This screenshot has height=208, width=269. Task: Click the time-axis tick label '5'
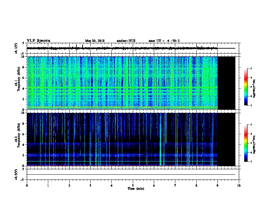point(133,186)
